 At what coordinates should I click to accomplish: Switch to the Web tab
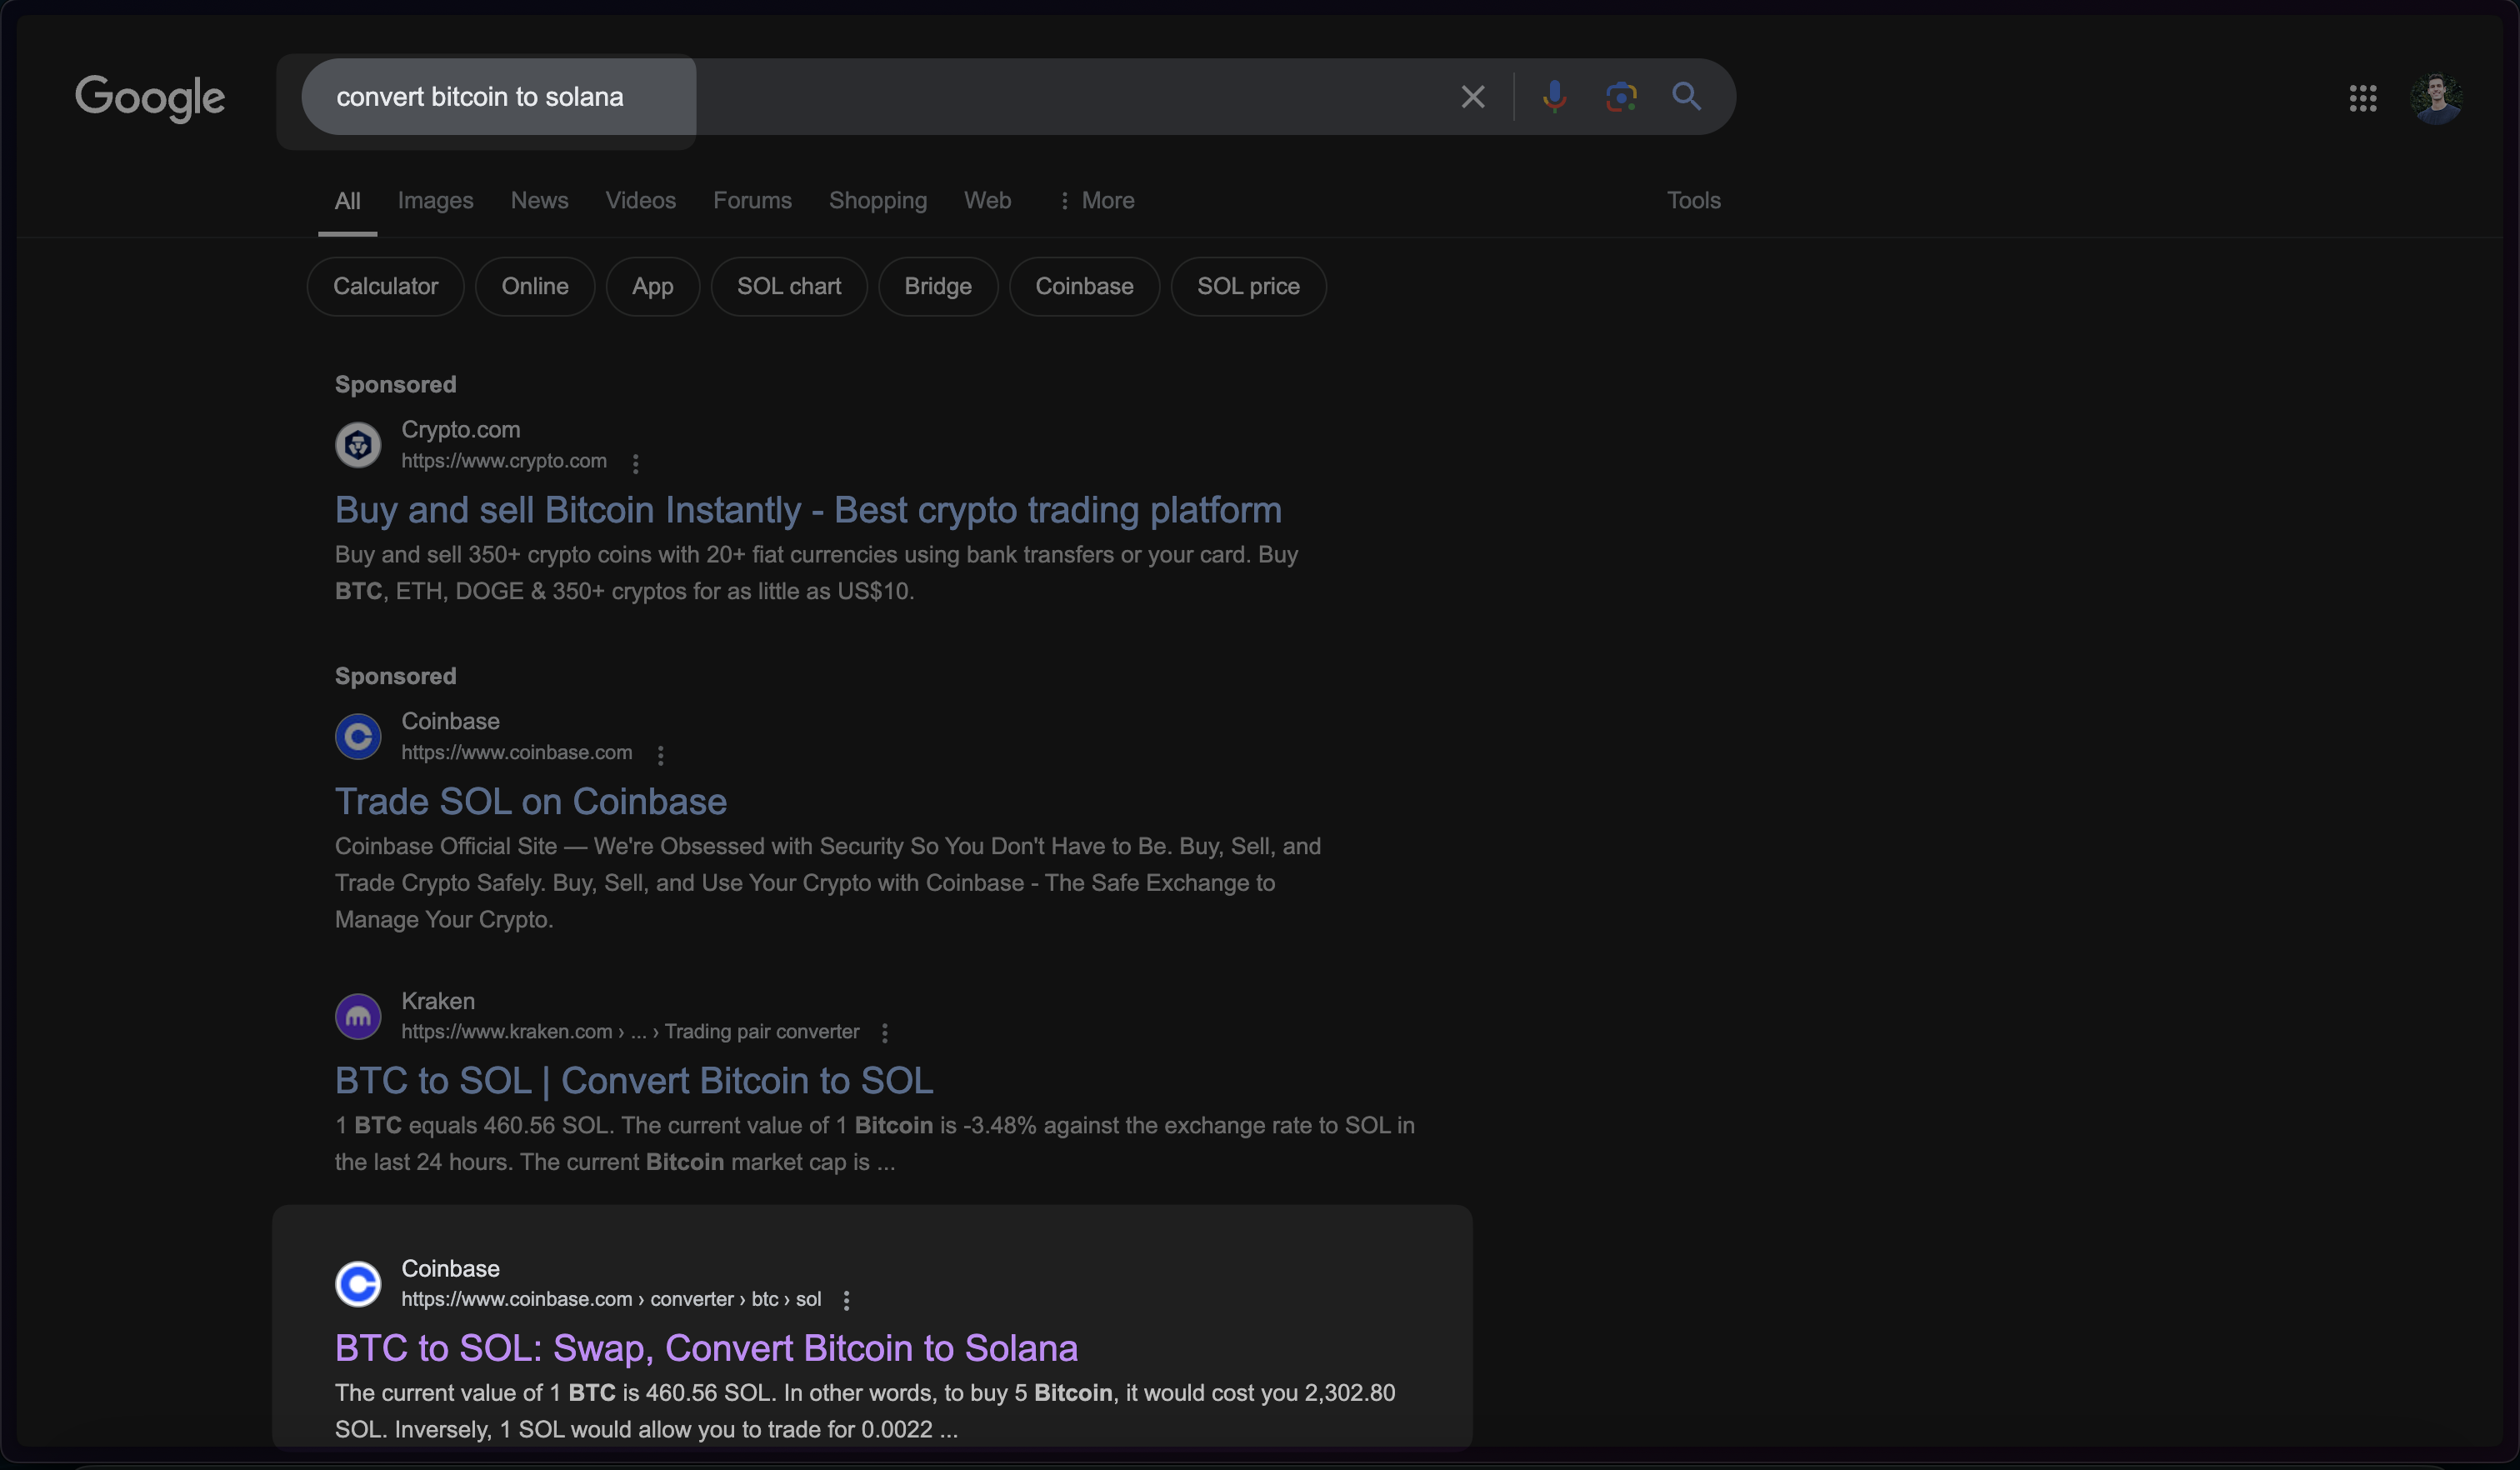tap(988, 201)
